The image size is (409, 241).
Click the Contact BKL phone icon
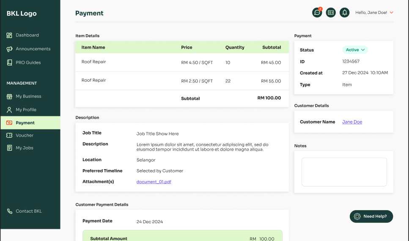tap(9, 211)
